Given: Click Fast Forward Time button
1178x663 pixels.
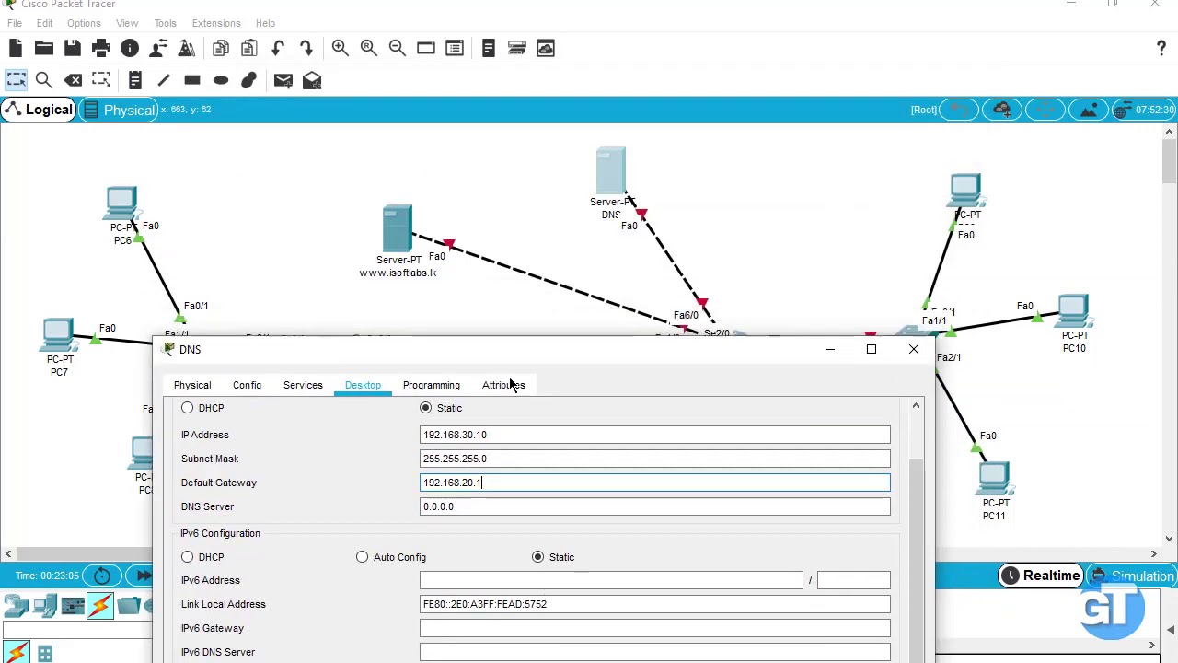Looking at the screenshot, I should pos(144,576).
